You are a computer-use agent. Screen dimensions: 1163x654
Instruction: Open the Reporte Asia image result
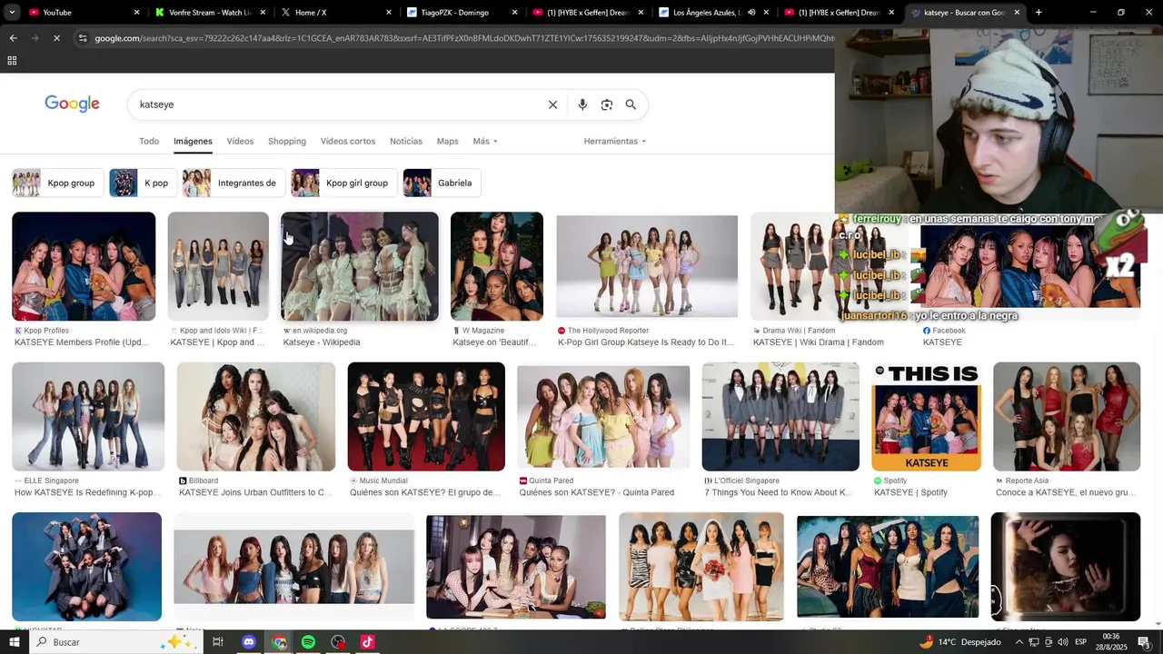click(1067, 417)
